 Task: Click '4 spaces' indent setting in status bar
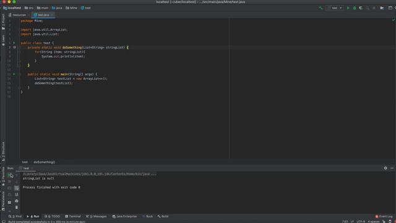click(374, 222)
